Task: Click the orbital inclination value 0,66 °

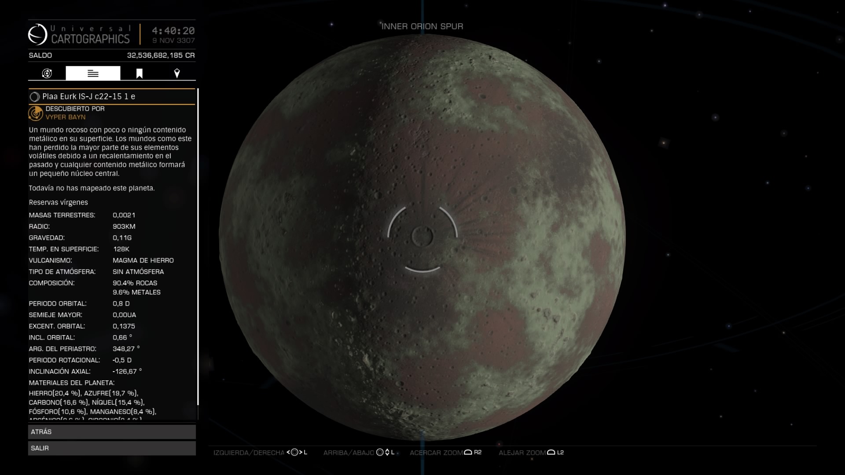Action: pyautogui.click(x=122, y=337)
